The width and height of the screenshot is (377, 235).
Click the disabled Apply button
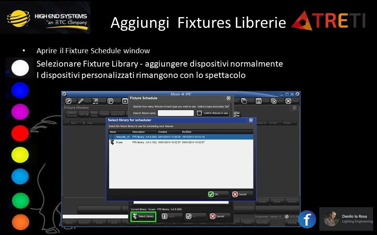click(172, 216)
